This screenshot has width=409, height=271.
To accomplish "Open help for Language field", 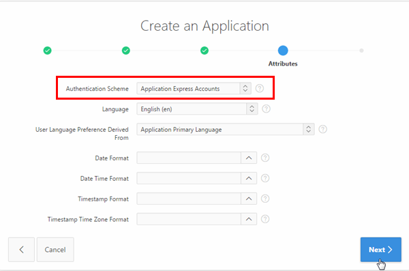I will (x=266, y=109).
